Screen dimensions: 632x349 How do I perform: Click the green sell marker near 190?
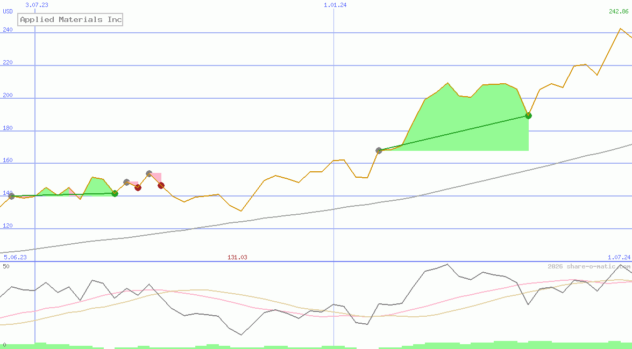[528, 116]
